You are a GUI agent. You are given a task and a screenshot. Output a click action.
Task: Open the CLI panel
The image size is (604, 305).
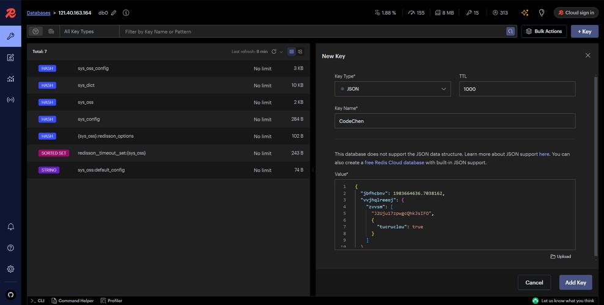tap(37, 301)
